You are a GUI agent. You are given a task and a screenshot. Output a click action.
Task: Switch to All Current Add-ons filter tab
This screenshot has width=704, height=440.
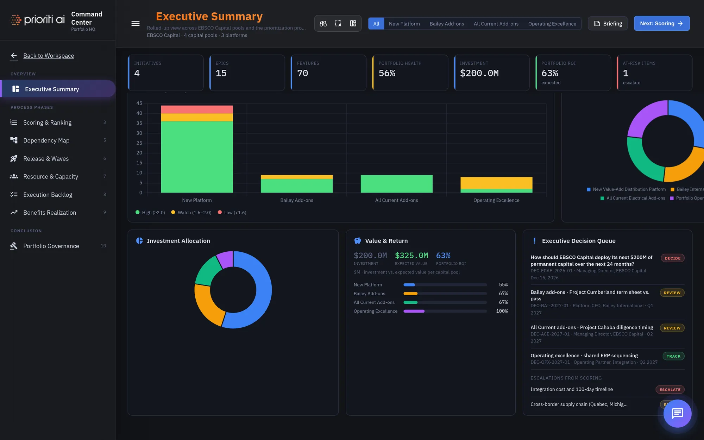[496, 24]
